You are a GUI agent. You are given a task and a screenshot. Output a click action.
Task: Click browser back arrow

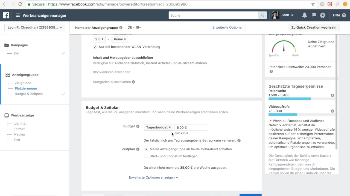pos(5,4)
